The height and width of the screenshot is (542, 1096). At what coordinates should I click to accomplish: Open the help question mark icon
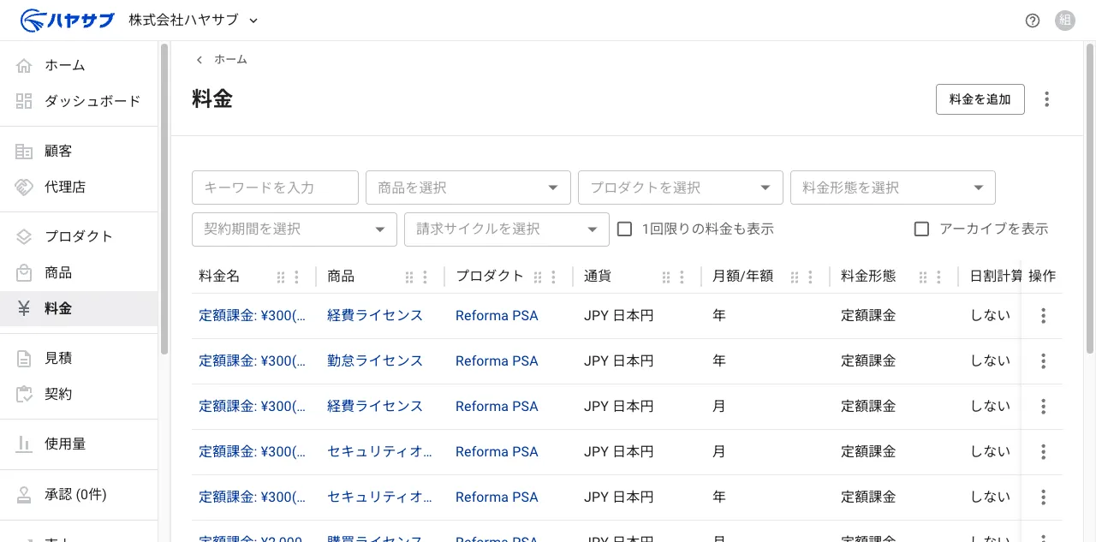click(x=1033, y=21)
